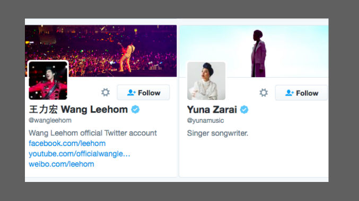Follow Wang Leehom
This screenshot has height=201, width=359.
(143, 93)
